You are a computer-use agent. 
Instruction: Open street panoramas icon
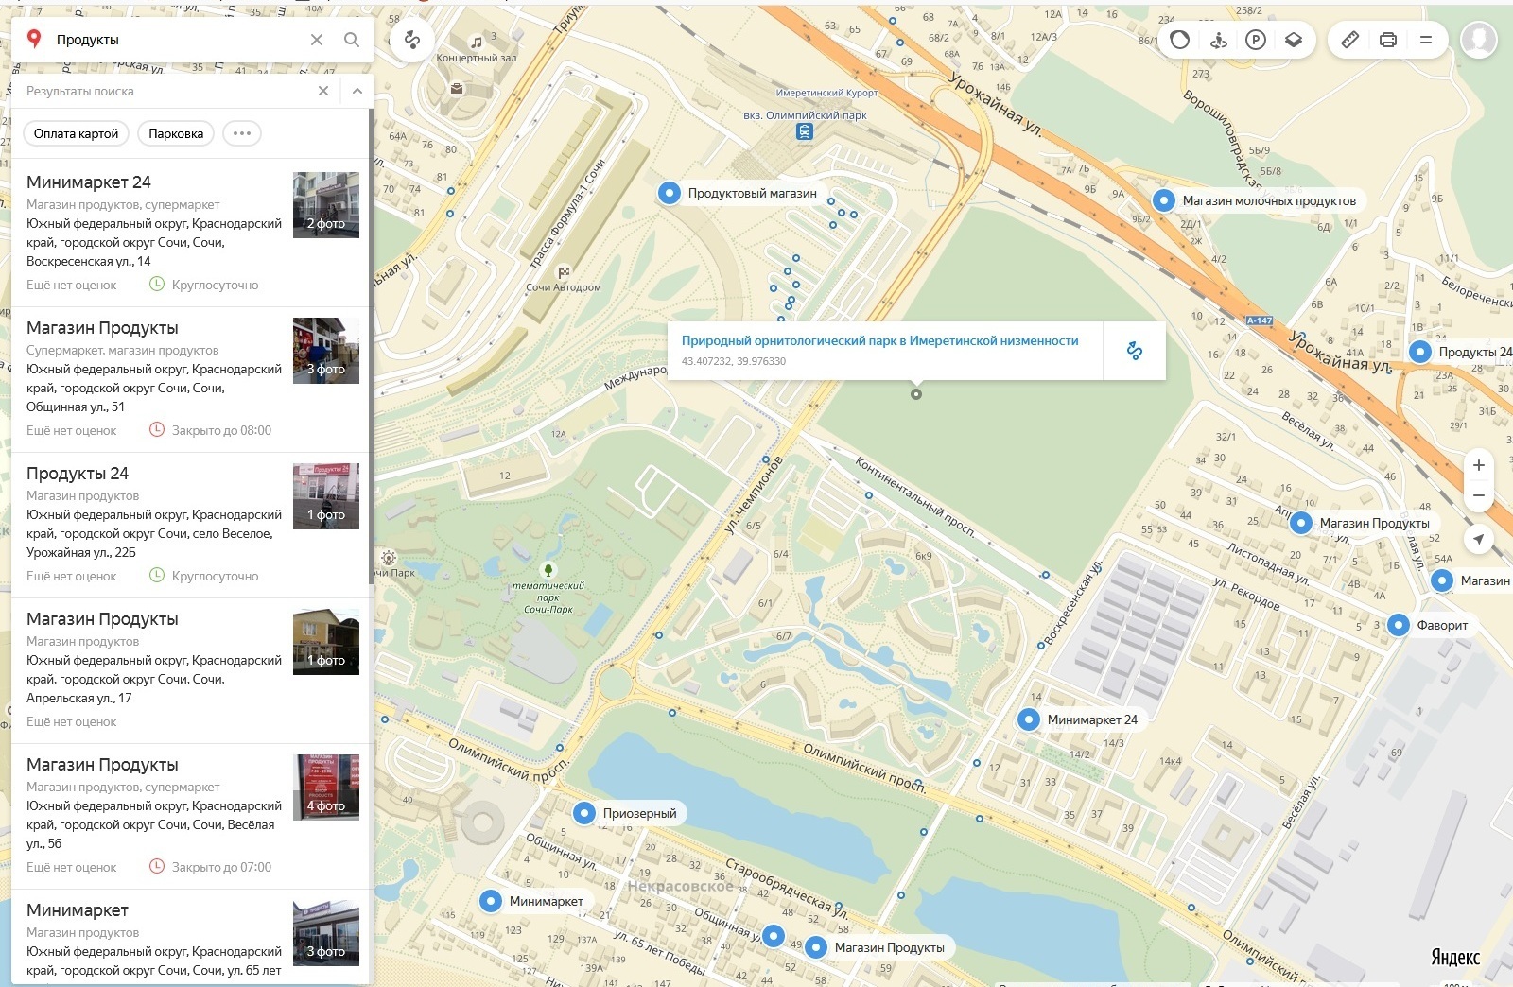[1218, 40]
